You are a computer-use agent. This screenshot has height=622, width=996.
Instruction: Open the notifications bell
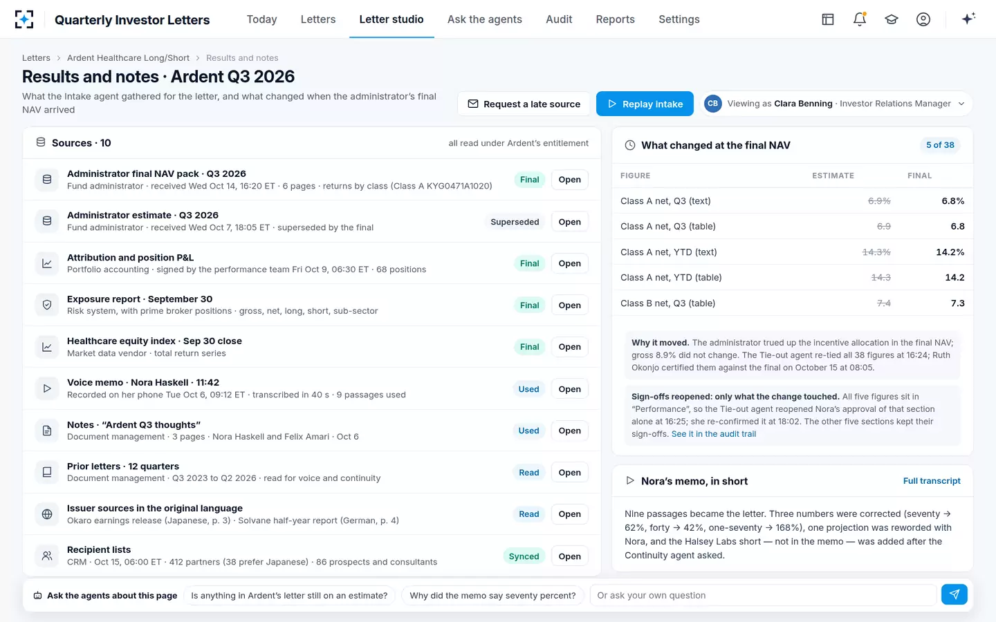tap(860, 19)
